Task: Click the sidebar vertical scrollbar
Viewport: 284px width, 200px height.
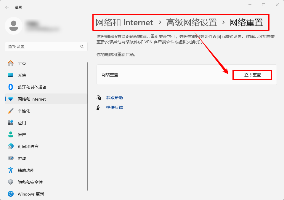Action: click(x=87, y=126)
